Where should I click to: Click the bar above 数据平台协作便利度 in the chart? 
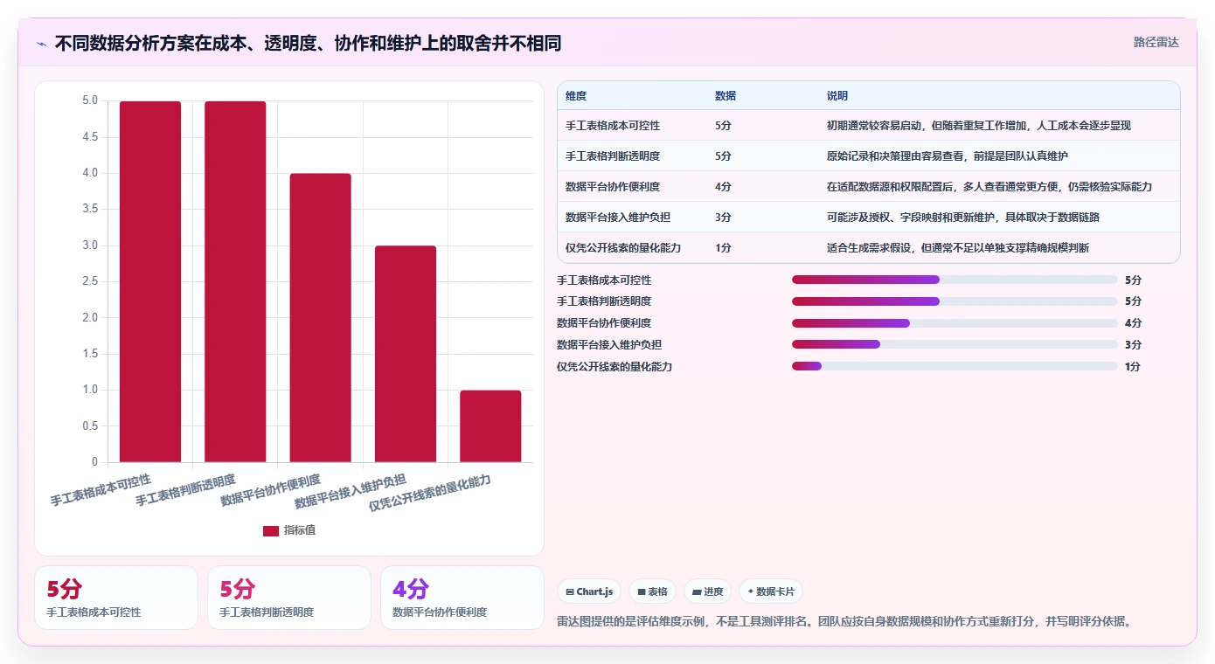click(321, 318)
